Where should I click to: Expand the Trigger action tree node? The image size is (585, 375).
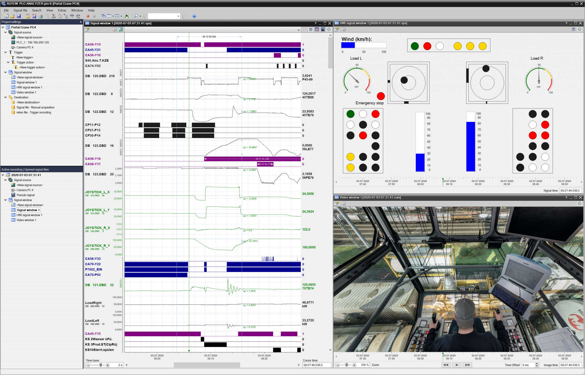coord(9,62)
